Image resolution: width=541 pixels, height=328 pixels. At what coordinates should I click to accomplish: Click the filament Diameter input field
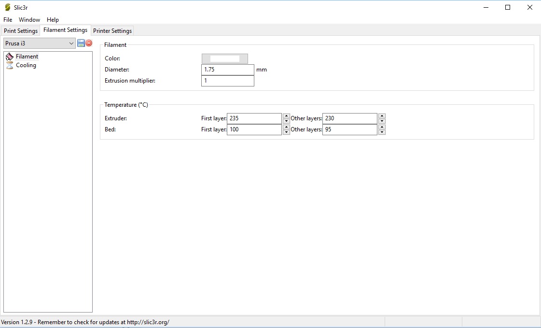227,70
